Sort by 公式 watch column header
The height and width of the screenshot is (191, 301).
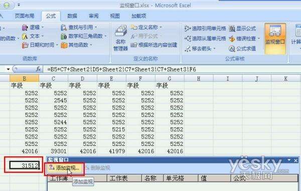coord(264,178)
